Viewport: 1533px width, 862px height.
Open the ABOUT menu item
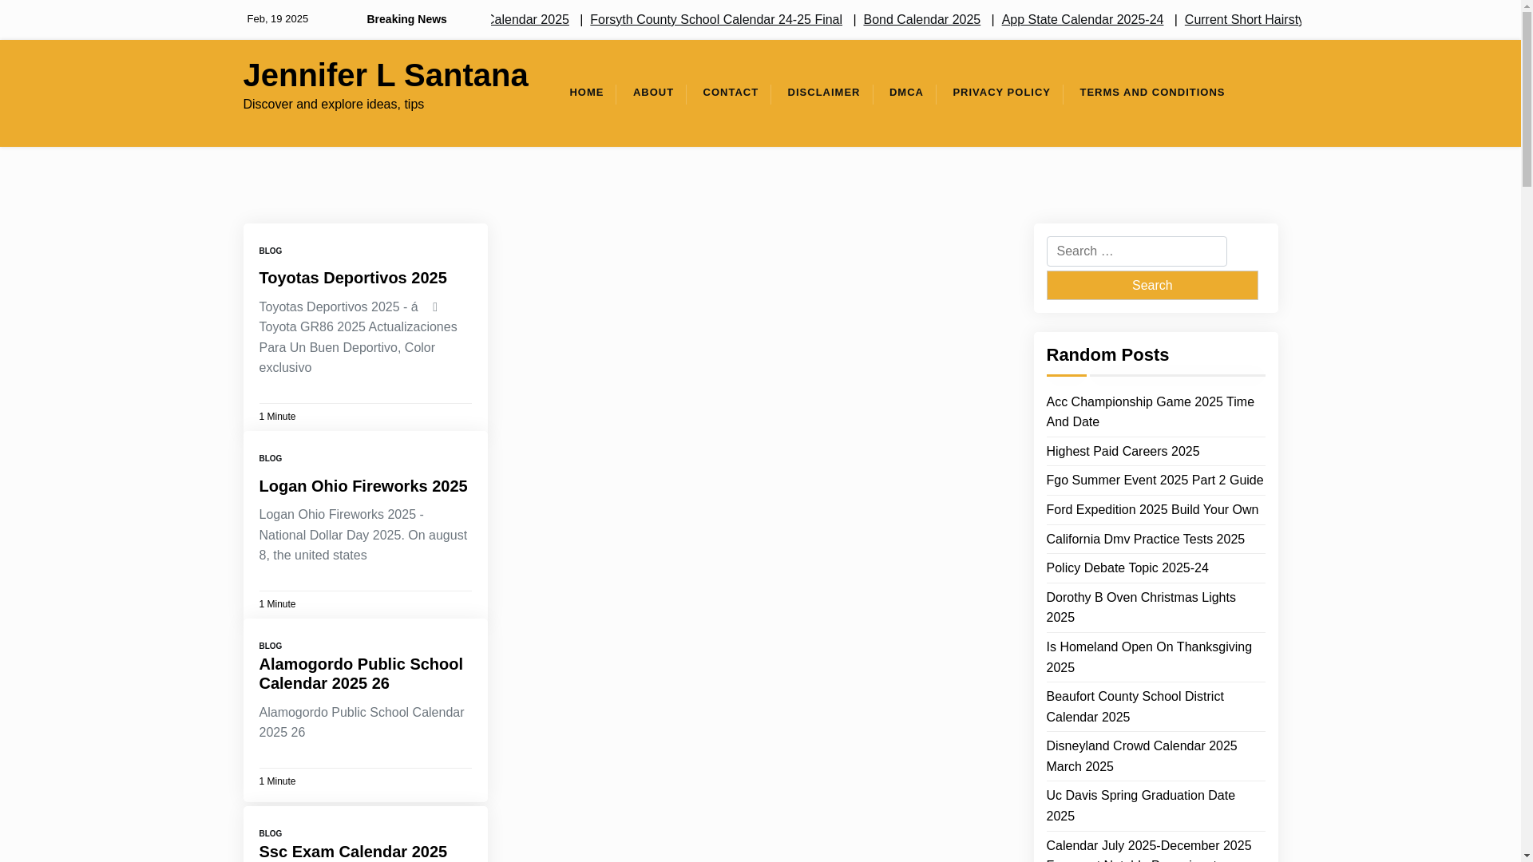(653, 93)
